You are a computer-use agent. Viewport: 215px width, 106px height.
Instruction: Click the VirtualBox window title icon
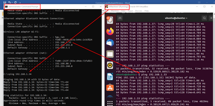tap(106, 7)
